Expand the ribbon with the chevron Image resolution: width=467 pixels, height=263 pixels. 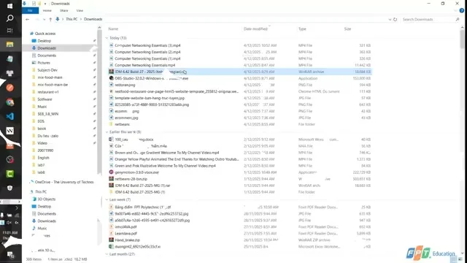click(x=455, y=10)
